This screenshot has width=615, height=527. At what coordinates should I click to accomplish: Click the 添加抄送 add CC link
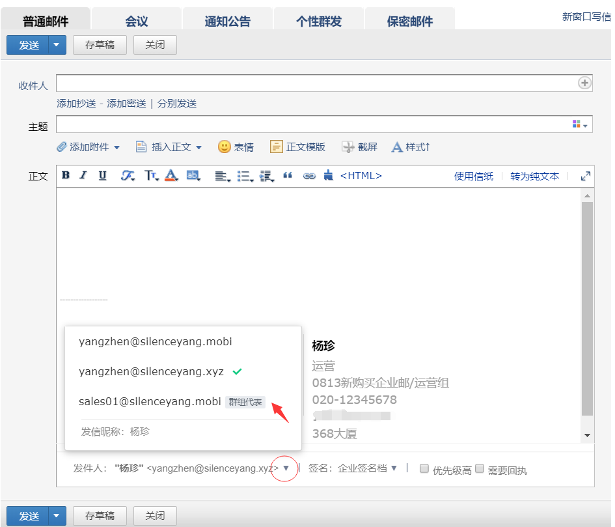tap(76, 104)
